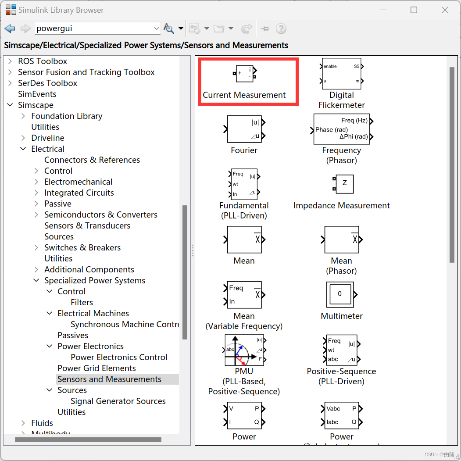Select Filters under Control
This screenshot has width=461, height=461.
[x=82, y=303]
